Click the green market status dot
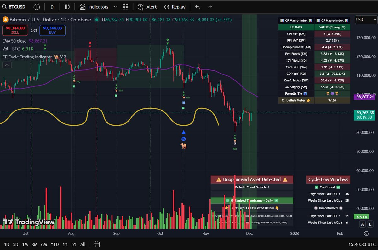 click(96, 20)
